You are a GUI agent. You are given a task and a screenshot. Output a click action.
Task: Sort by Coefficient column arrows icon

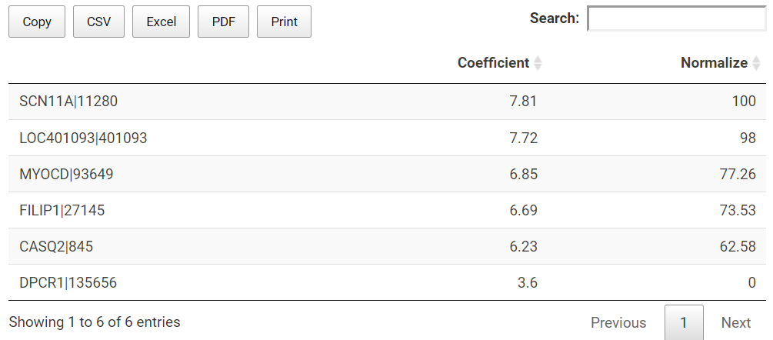coord(538,63)
